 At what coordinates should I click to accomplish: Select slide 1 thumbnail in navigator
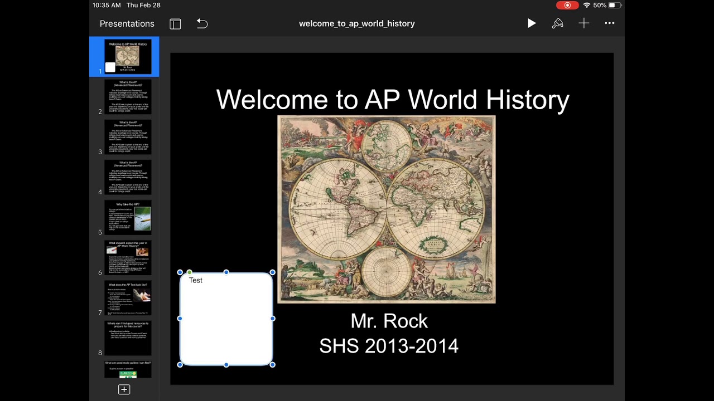tap(128, 57)
